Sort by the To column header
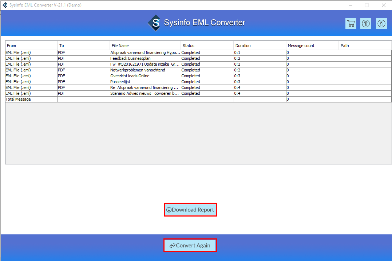The image size is (392, 261). 84,46
